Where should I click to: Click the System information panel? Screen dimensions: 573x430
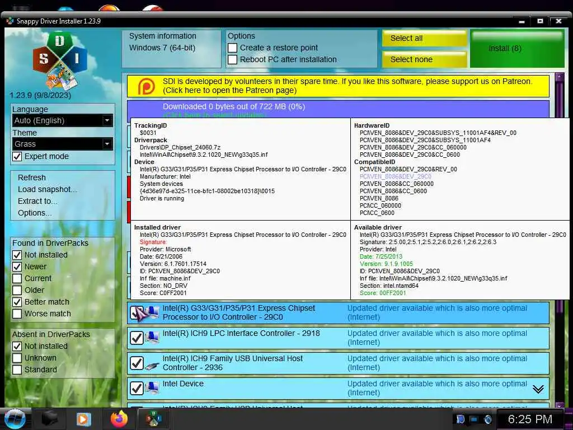[171, 49]
